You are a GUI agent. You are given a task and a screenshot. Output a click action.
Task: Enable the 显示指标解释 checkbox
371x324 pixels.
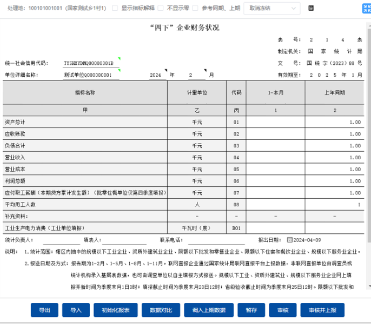coord(115,9)
